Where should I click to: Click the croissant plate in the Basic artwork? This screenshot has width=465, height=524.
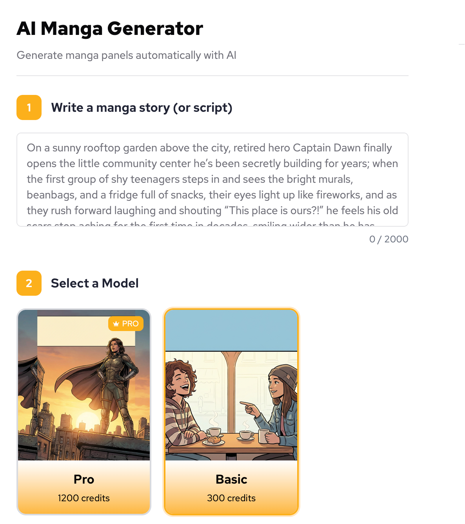click(214, 442)
